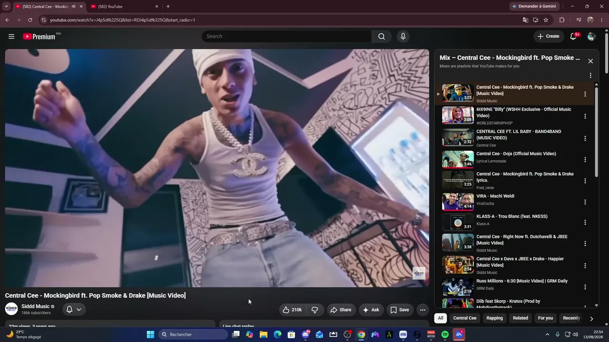The image size is (609, 342).
Task: Open Siddd Music channel avatar
Action: click(11, 309)
